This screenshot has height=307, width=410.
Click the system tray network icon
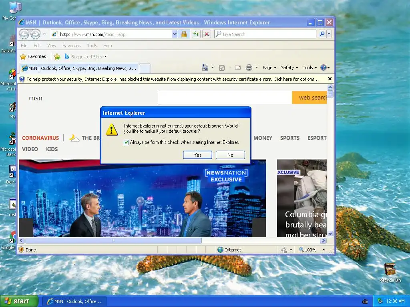coord(380,301)
